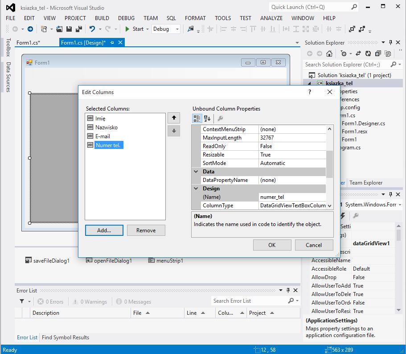
Task: Click the scroll down arrow in Properties panel
Action: [x=398, y=310]
